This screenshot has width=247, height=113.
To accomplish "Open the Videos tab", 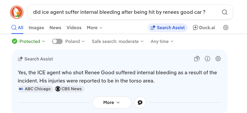I will [x=74, y=28].
